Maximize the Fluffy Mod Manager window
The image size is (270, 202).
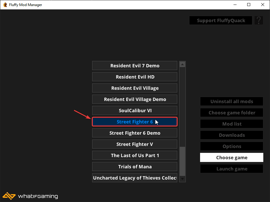[249, 5]
